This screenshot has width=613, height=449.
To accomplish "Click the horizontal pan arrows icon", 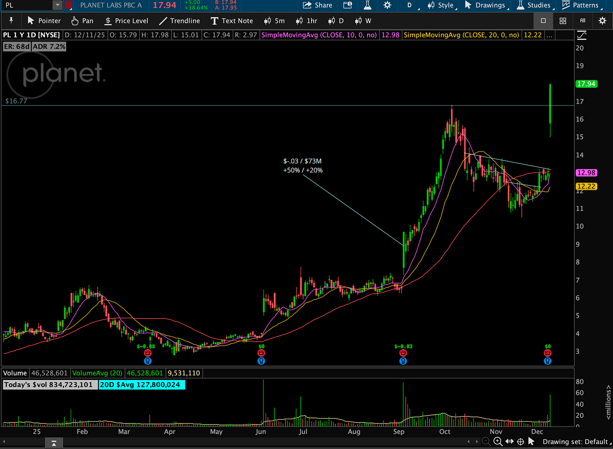I will click(x=509, y=441).
